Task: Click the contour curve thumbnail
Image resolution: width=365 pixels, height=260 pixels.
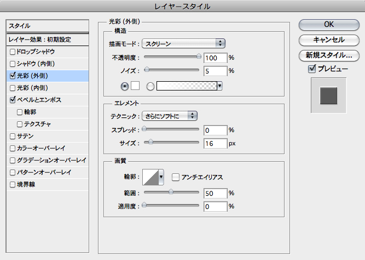Action: pos(150,177)
